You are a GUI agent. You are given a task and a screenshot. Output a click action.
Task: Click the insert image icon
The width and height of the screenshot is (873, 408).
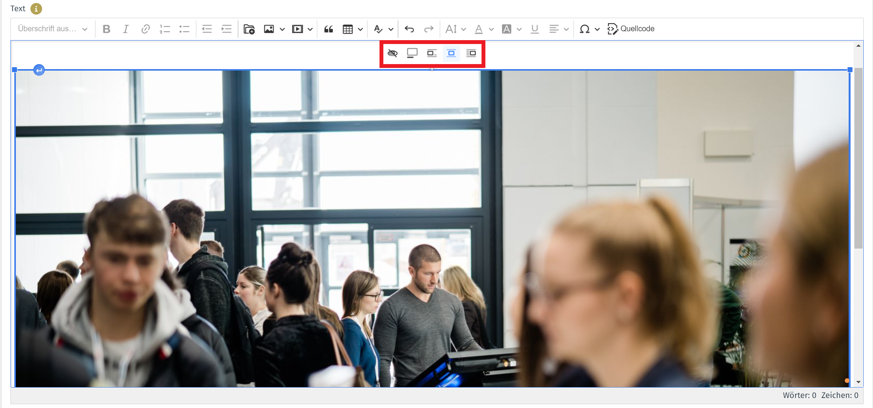point(269,29)
